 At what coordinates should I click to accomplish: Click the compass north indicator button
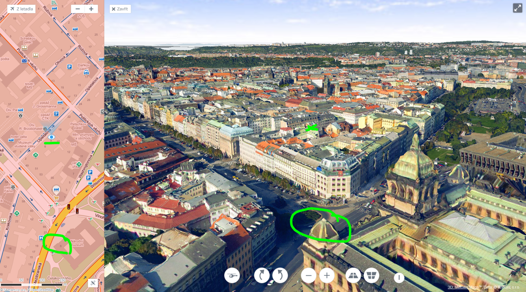tap(399, 277)
